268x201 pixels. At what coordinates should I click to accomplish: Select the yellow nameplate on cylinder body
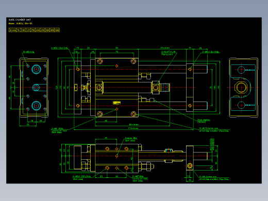(x=116, y=103)
